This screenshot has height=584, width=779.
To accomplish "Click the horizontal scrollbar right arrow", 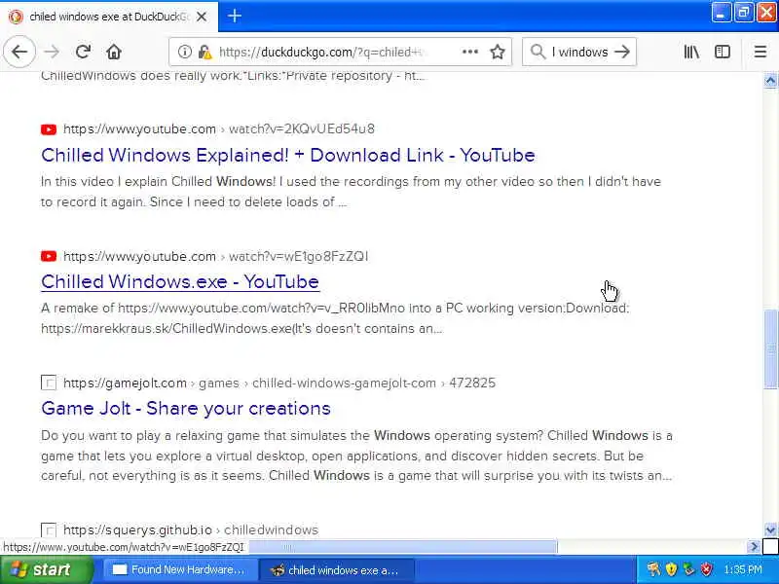I will 754,547.
